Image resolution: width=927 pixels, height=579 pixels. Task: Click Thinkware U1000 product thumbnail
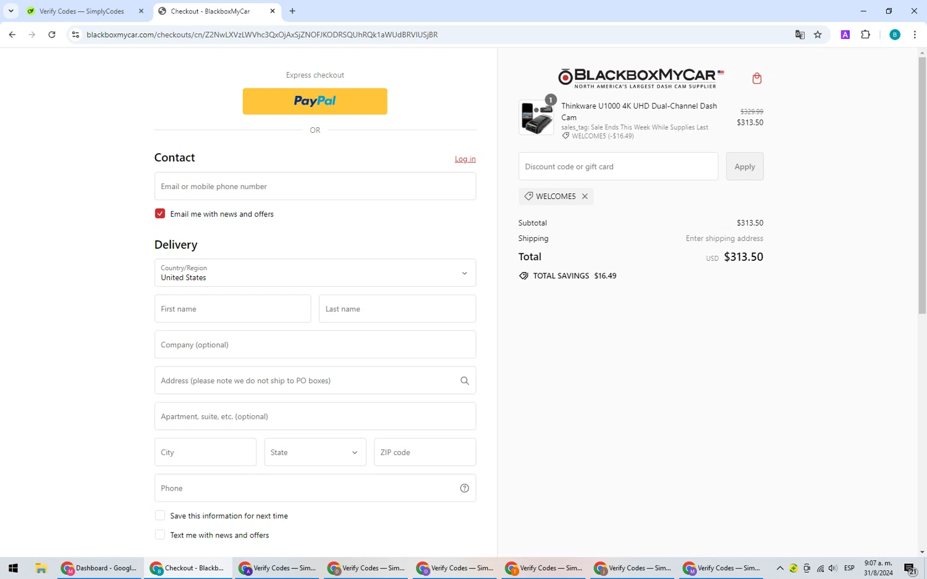536,117
